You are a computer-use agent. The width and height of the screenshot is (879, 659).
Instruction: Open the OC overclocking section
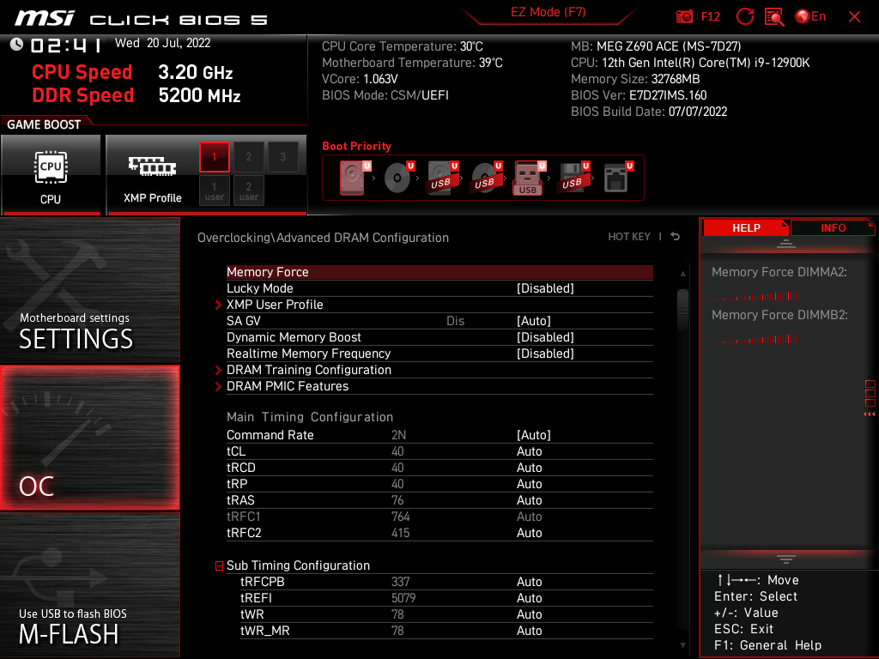pos(89,438)
